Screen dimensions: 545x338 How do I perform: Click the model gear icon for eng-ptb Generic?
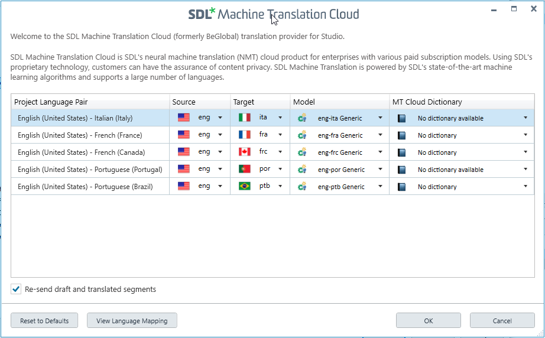point(302,187)
